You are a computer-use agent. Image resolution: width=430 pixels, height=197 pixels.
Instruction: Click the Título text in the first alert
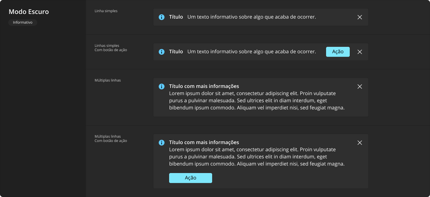click(x=176, y=17)
